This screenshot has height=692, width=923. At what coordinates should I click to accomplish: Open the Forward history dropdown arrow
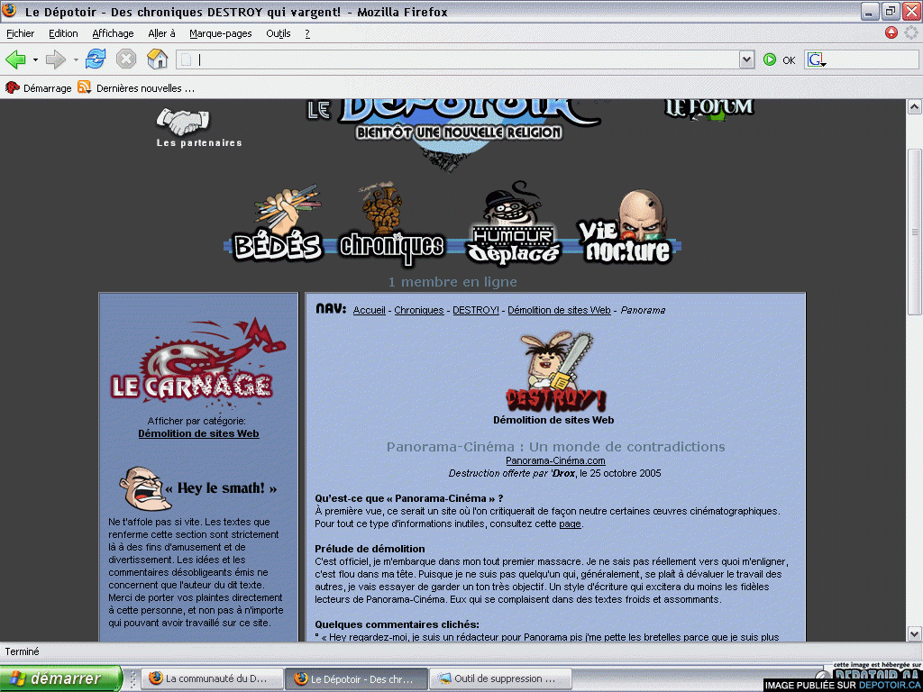pos(76,59)
